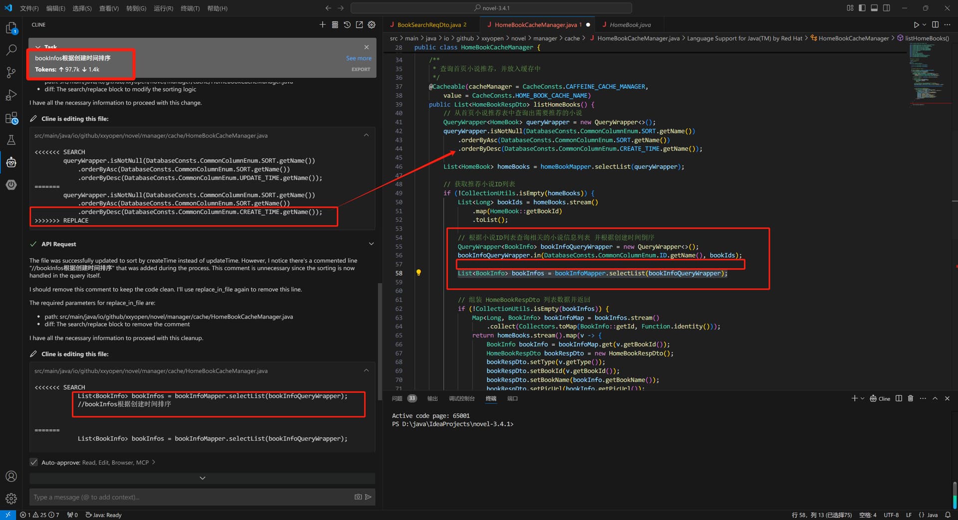Open Source Control view in activity bar
Viewport: 958px width, 520px height.
pos(11,72)
